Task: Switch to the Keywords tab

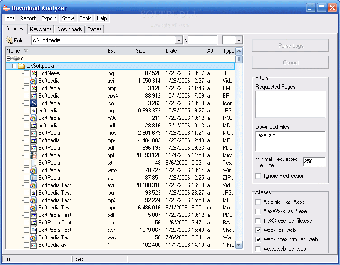Action: coord(41,29)
